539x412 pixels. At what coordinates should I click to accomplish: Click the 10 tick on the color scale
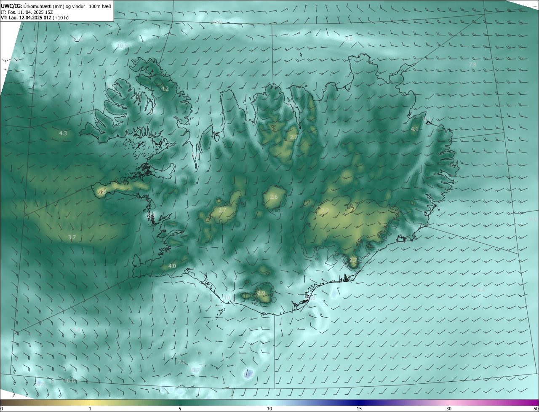point(269,409)
